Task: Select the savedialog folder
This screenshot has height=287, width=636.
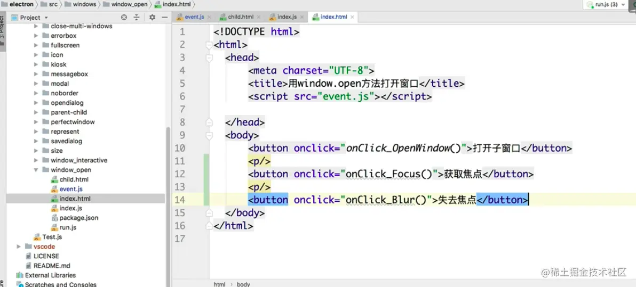Action: click(x=67, y=141)
